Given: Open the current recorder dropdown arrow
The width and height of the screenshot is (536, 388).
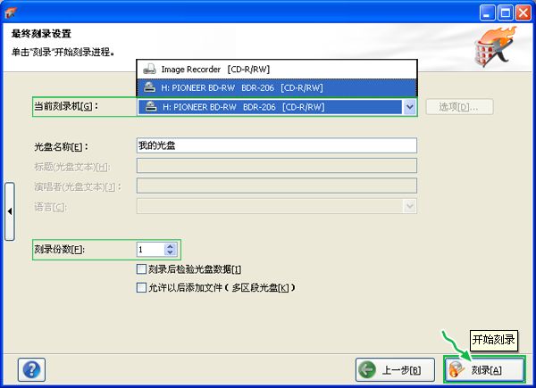Looking at the screenshot, I should tap(409, 107).
